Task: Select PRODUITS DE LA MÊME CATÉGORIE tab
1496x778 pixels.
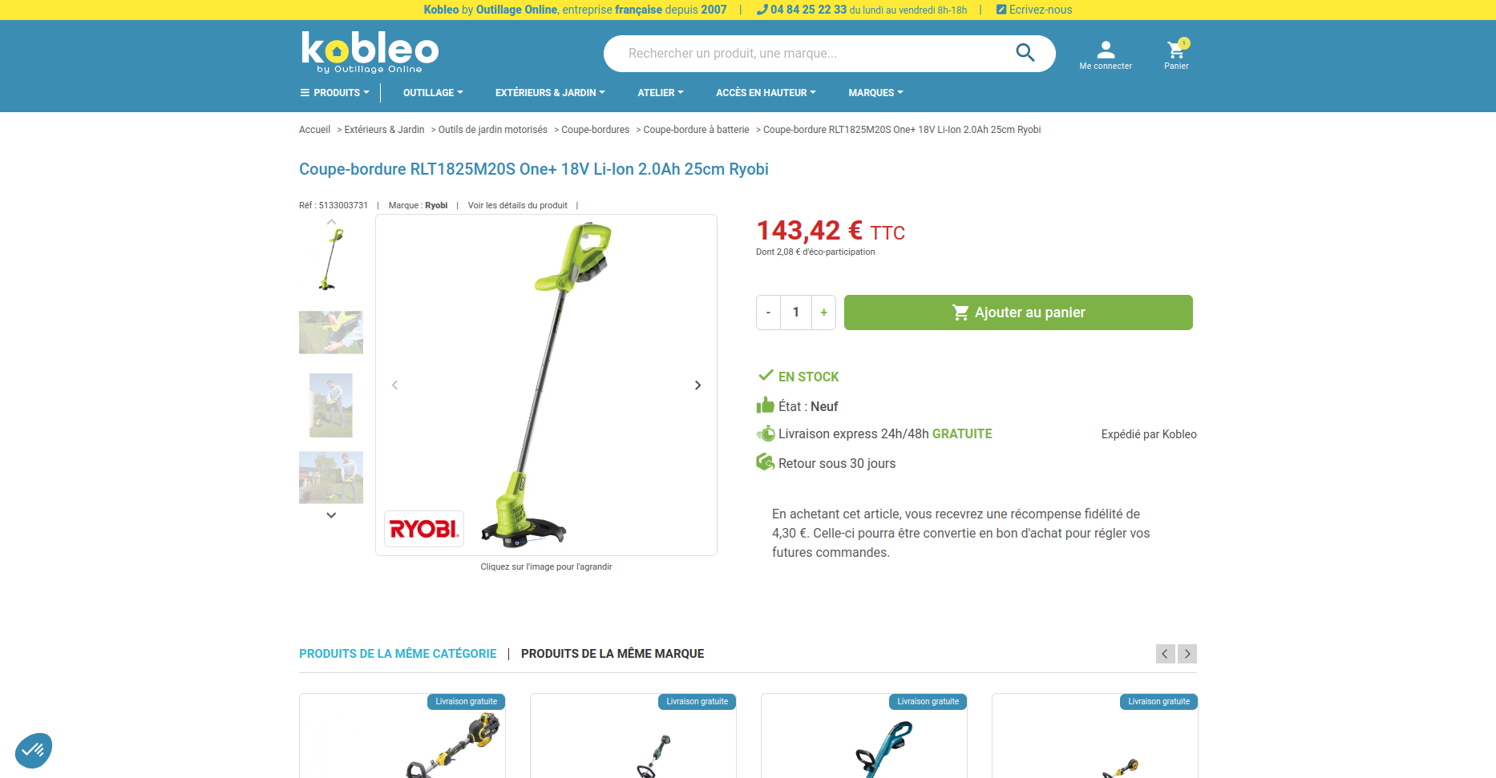Action: [398, 654]
